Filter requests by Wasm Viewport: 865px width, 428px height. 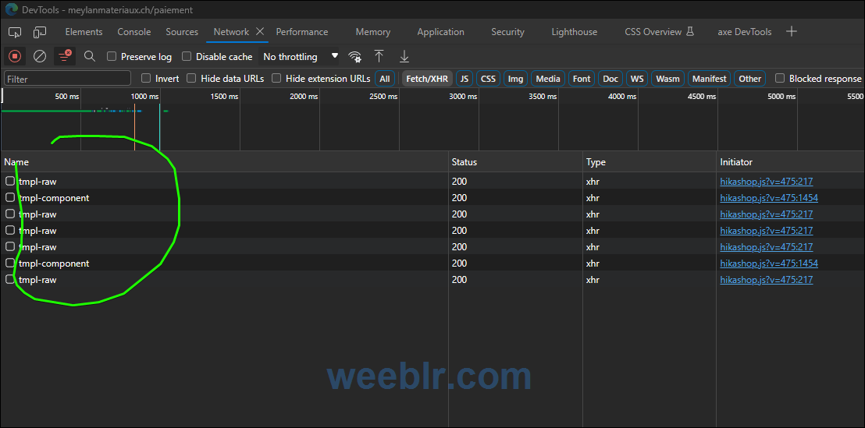pyautogui.click(x=668, y=79)
